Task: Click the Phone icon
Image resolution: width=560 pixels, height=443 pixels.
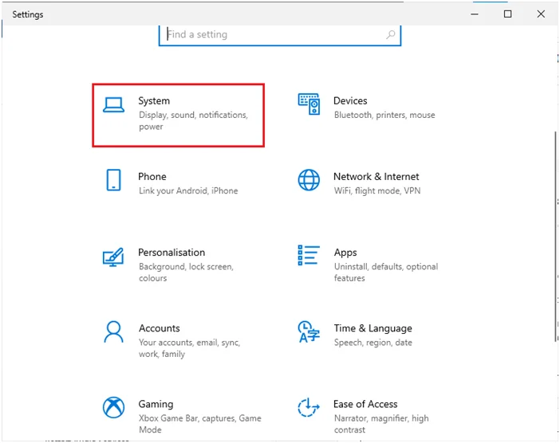Action: coord(113,180)
